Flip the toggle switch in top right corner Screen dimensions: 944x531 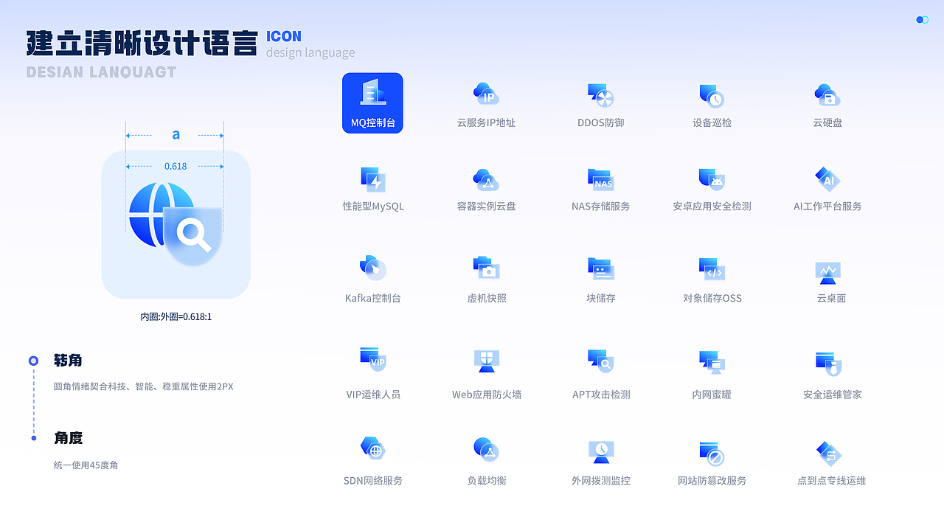coord(922,20)
